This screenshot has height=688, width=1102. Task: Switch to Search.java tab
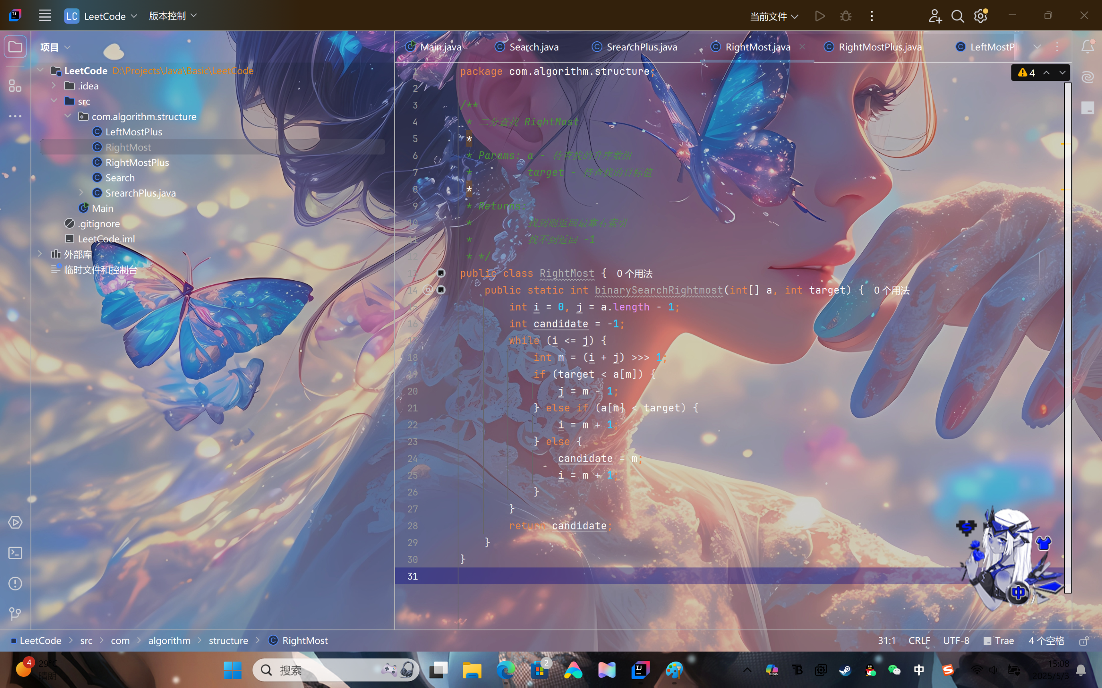pyautogui.click(x=527, y=47)
